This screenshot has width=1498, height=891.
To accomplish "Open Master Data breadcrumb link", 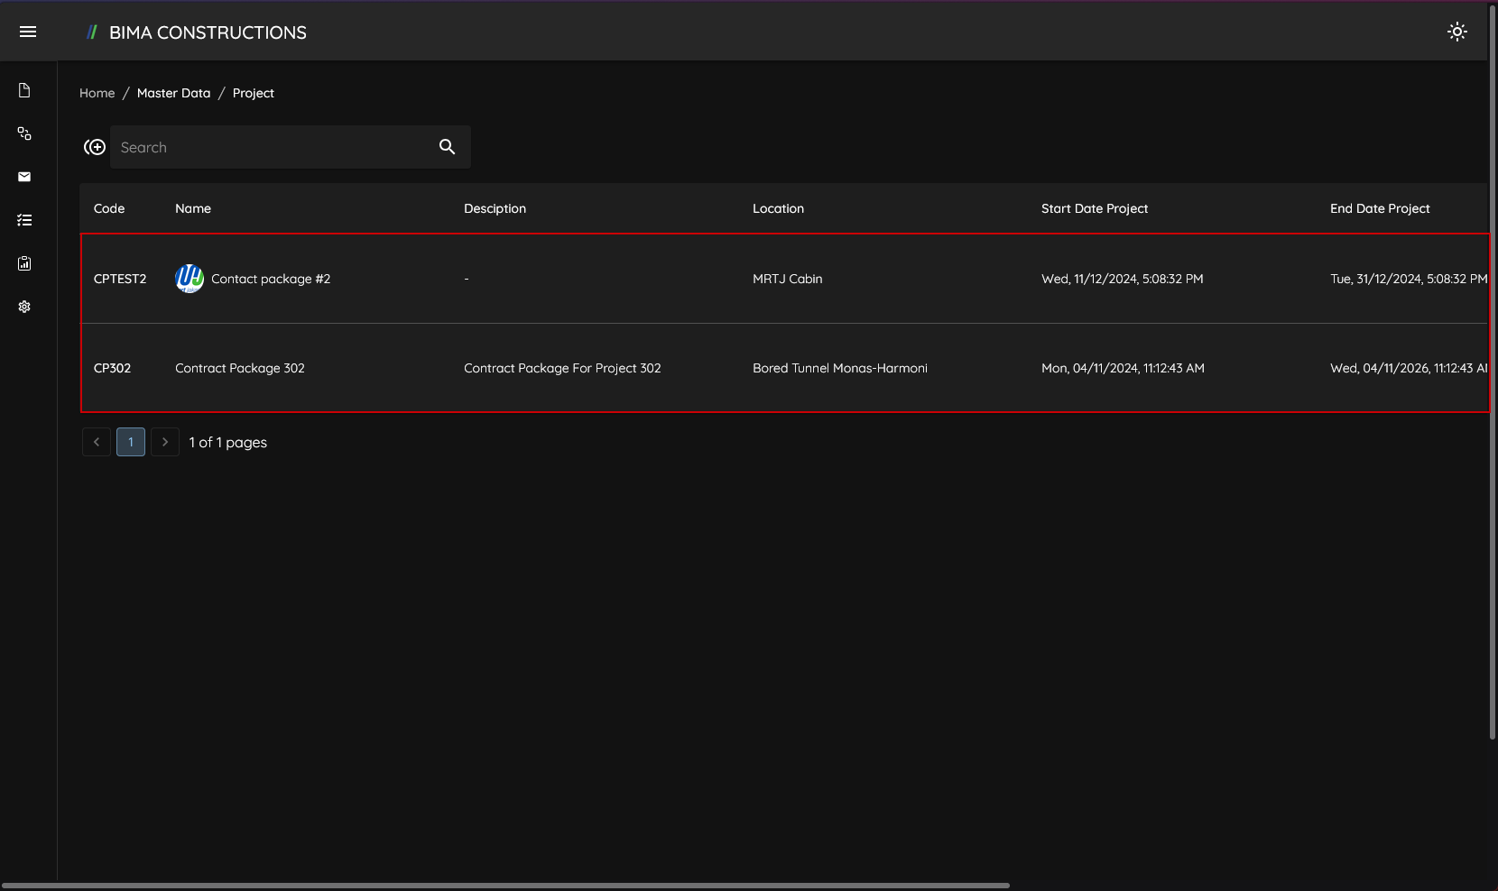I will click(x=173, y=93).
